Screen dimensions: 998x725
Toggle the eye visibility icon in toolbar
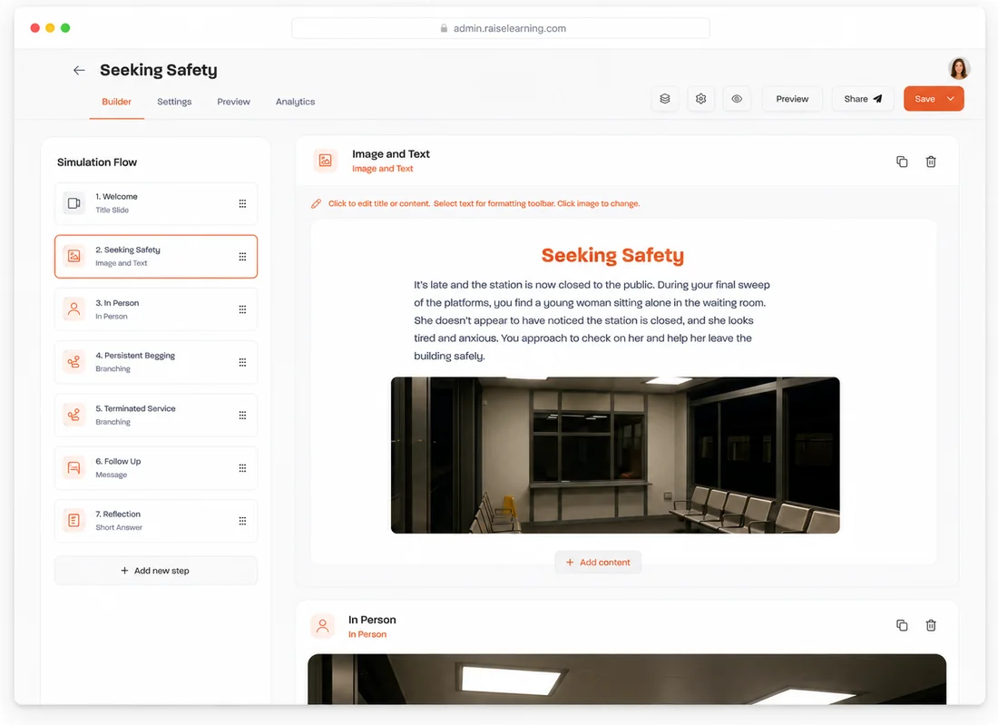coord(737,99)
